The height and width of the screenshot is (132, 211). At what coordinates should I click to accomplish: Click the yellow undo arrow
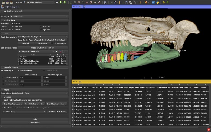[x=163, y=2]
